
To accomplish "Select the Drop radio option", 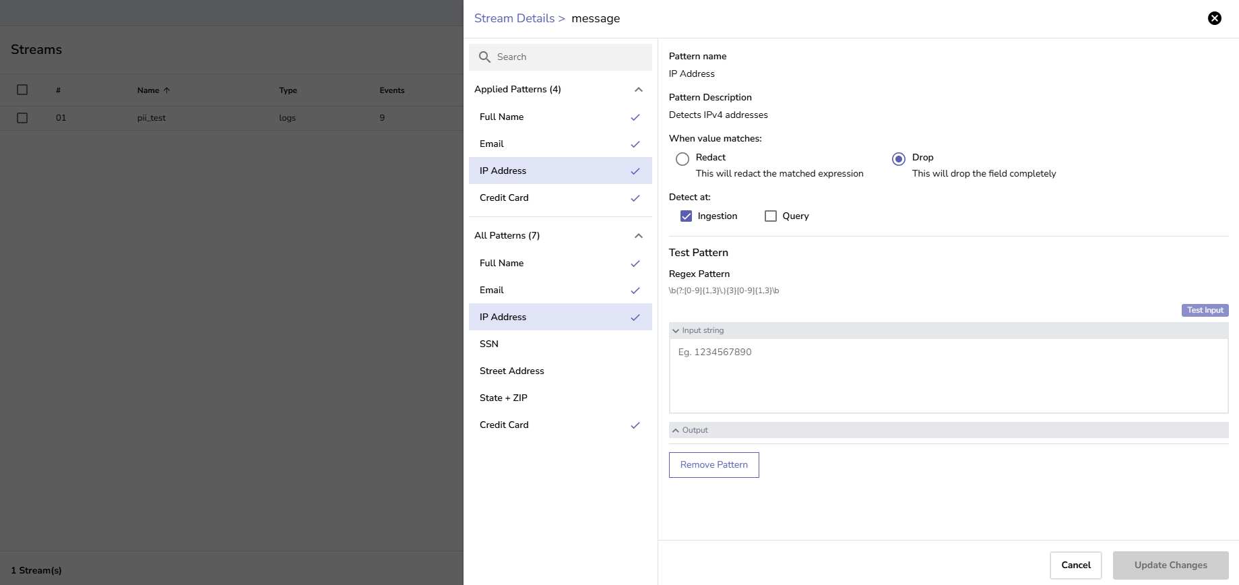I will pos(898,159).
